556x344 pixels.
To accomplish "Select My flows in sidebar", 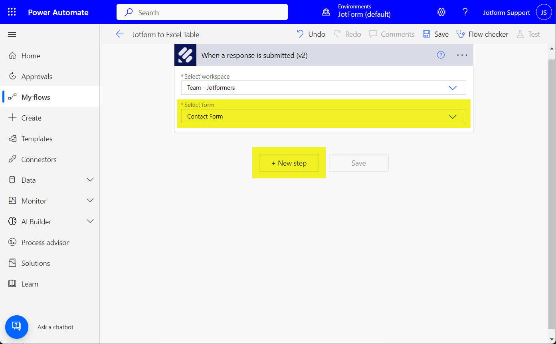I will click(50, 97).
